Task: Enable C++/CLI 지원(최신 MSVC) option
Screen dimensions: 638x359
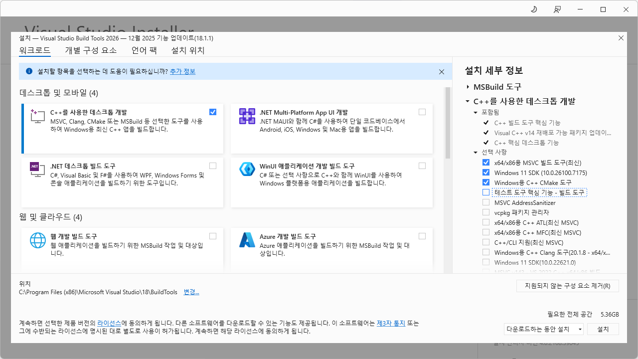Action: tap(486, 242)
